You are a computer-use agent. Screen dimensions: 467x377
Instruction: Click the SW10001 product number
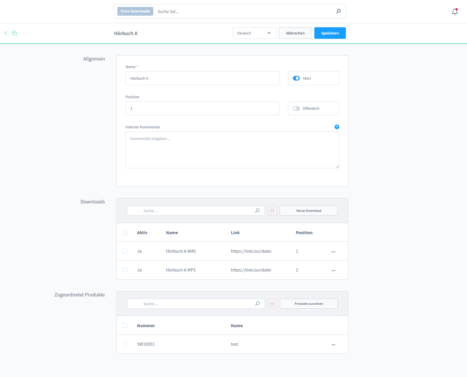pos(146,344)
